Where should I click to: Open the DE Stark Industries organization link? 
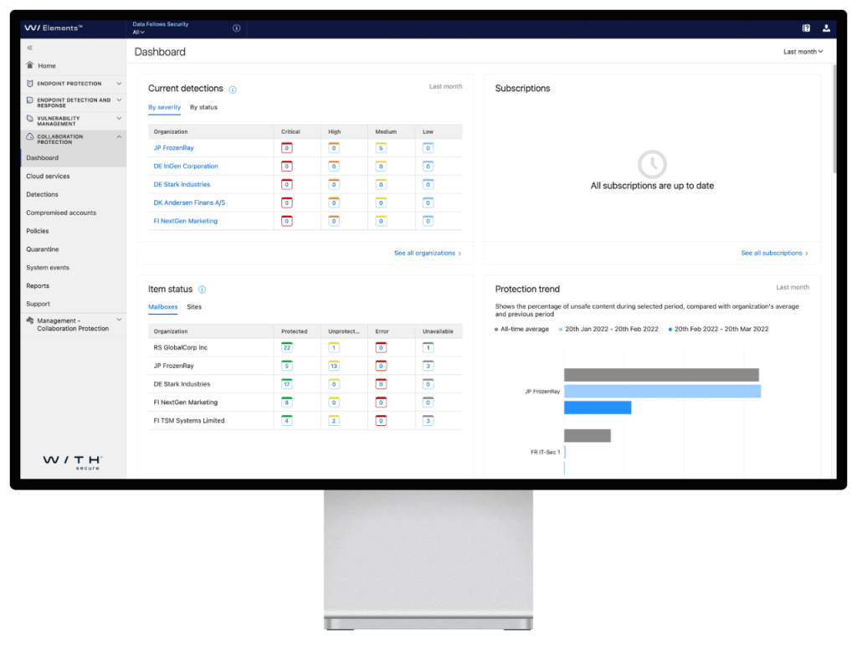182,185
